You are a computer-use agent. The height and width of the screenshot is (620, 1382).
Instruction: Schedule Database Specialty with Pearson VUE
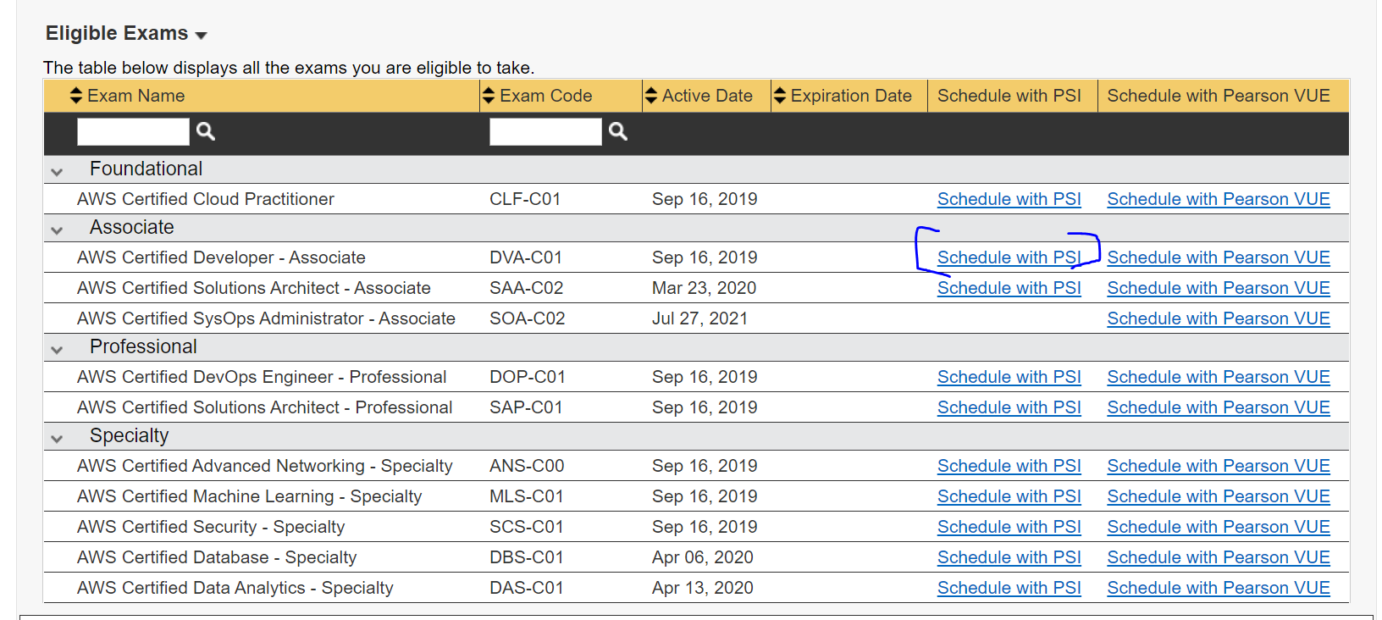coord(1219,557)
